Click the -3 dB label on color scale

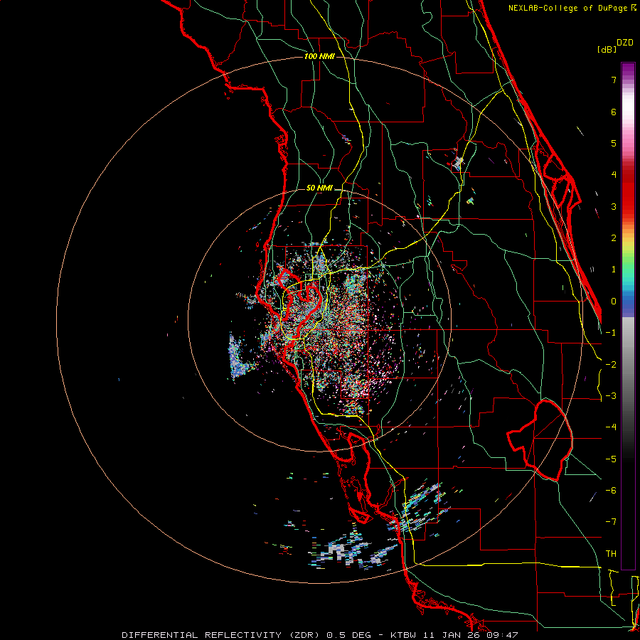point(611,396)
